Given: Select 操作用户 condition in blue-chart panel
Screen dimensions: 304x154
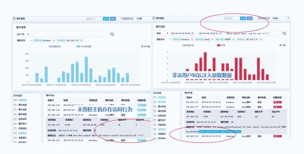Looking at the screenshot, I should click(x=23, y=124).
